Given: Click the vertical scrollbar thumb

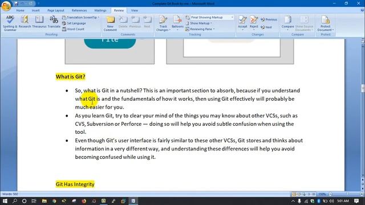Looking at the screenshot, I should point(363,88).
